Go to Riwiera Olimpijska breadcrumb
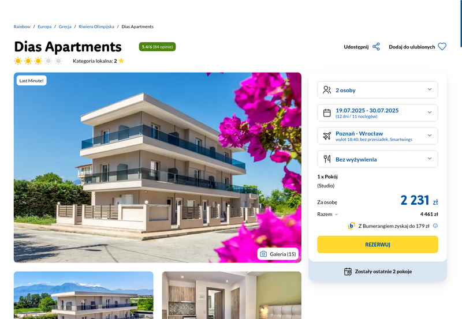Image resolution: width=462 pixels, height=319 pixels. pos(96,27)
